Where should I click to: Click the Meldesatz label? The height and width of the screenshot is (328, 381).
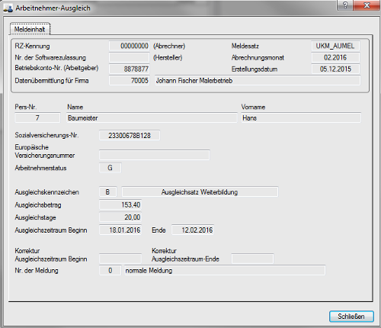tap(245, 46)
